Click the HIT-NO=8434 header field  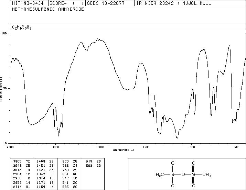(x=28, y=3)
